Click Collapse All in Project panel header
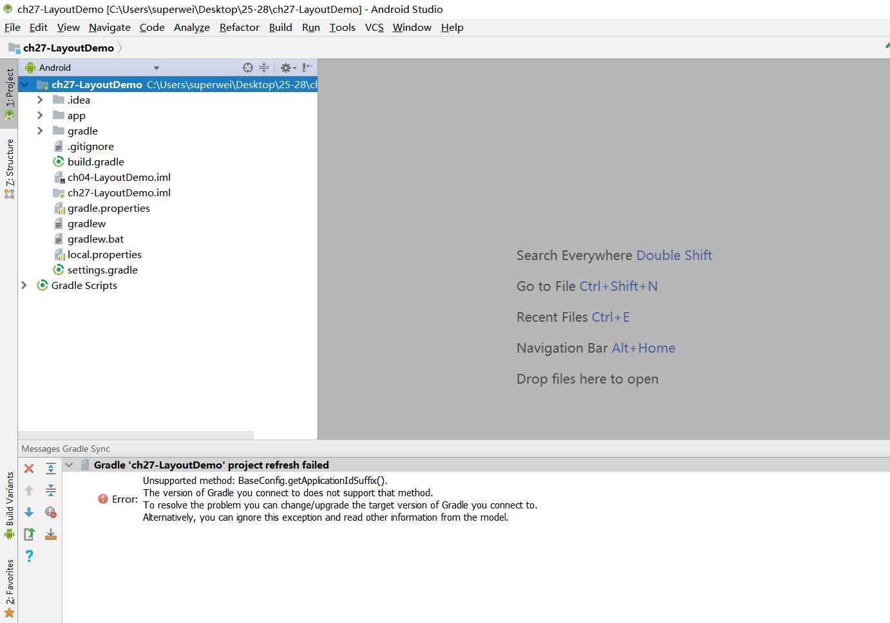This screenshot has width=890, height=623. (x=264, y=68)
